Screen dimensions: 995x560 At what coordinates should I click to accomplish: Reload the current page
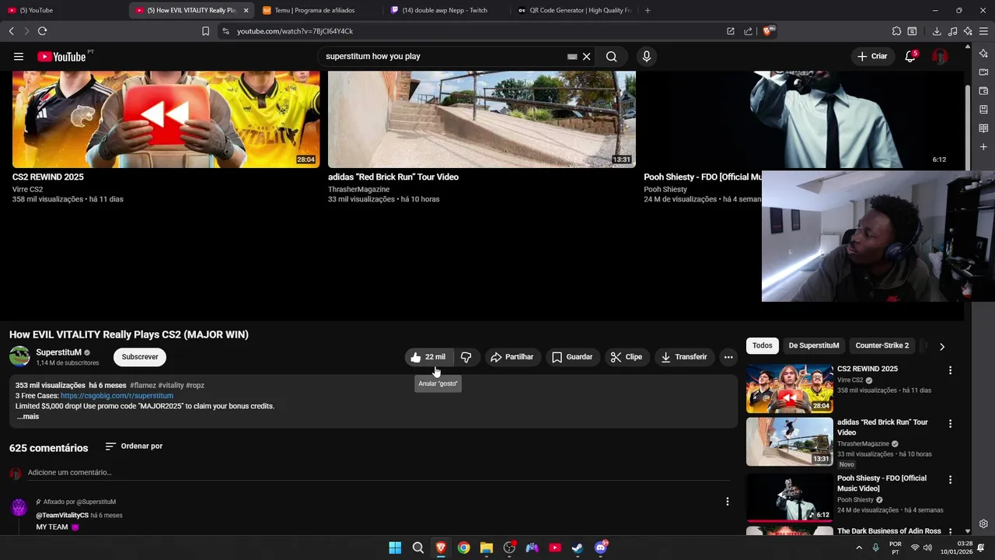pos(42,31)
